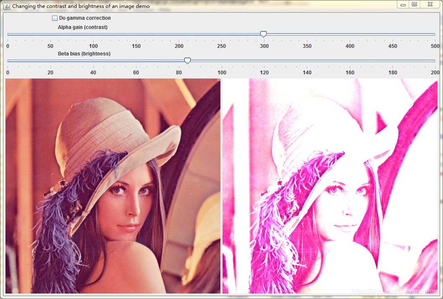Screen dimensions: 443x299
Task: Click the Beta bias (brightness) label
Action: point(84,54)
